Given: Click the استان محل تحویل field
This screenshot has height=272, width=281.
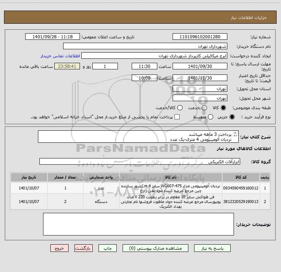Looking at the screenshot, I should click(x=200, y=88).
